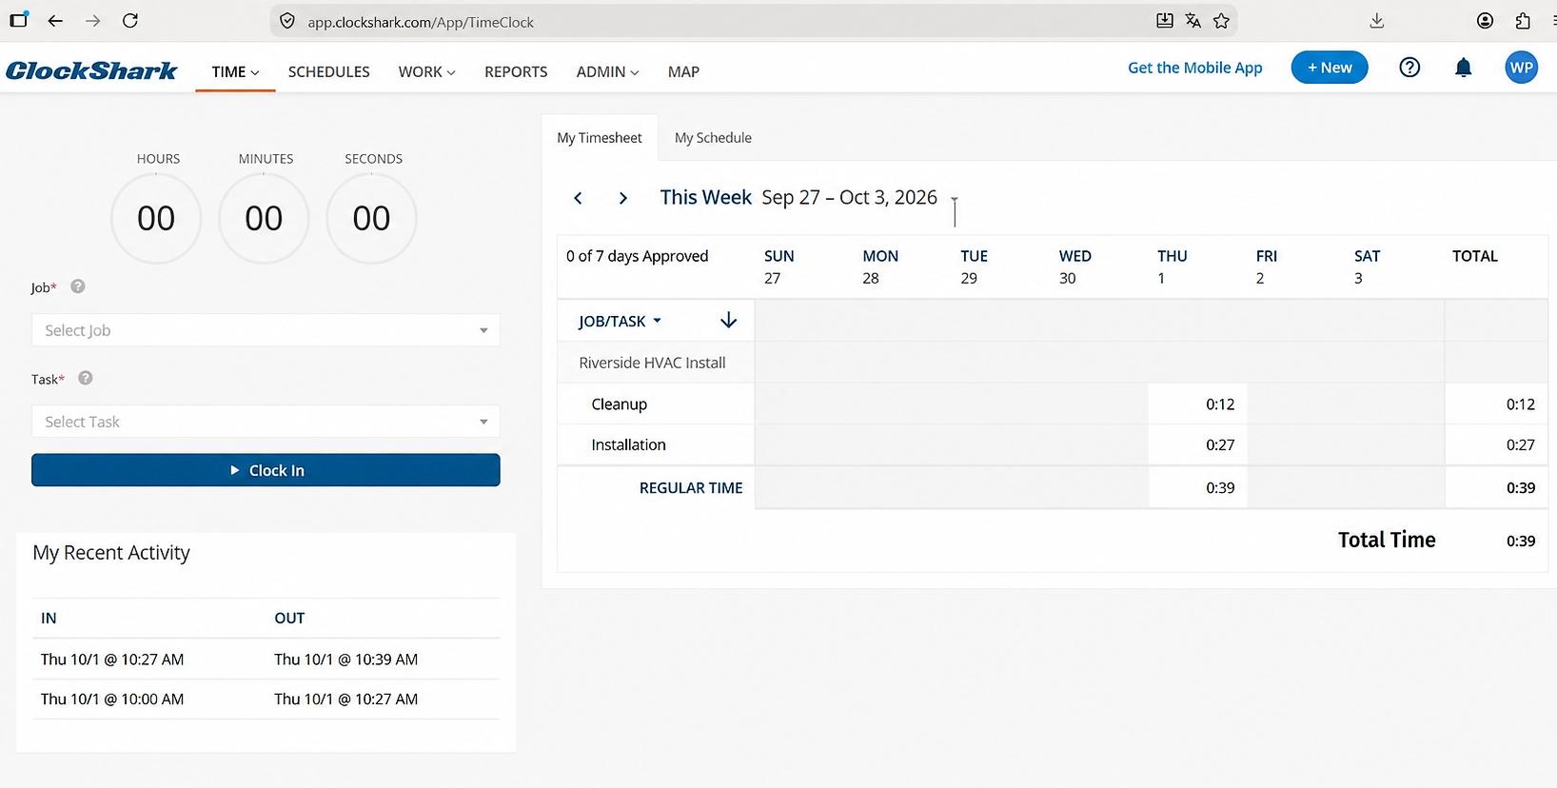Click the install app icon in address bar
Viewport: 1557px width, 788px height.
[x=1164, y=21]
